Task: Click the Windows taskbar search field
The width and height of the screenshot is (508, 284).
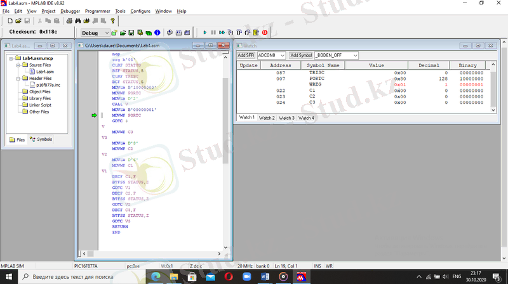Action: point(73,277)
